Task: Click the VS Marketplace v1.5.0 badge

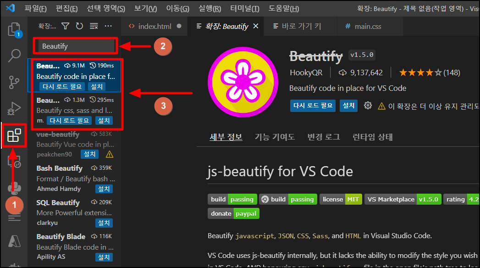Action: [403, 199]
